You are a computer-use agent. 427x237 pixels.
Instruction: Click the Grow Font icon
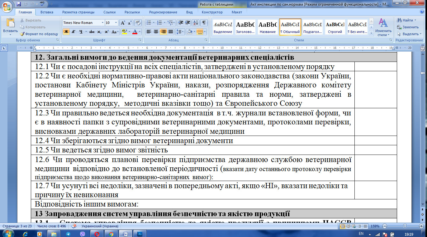[123, 23]
